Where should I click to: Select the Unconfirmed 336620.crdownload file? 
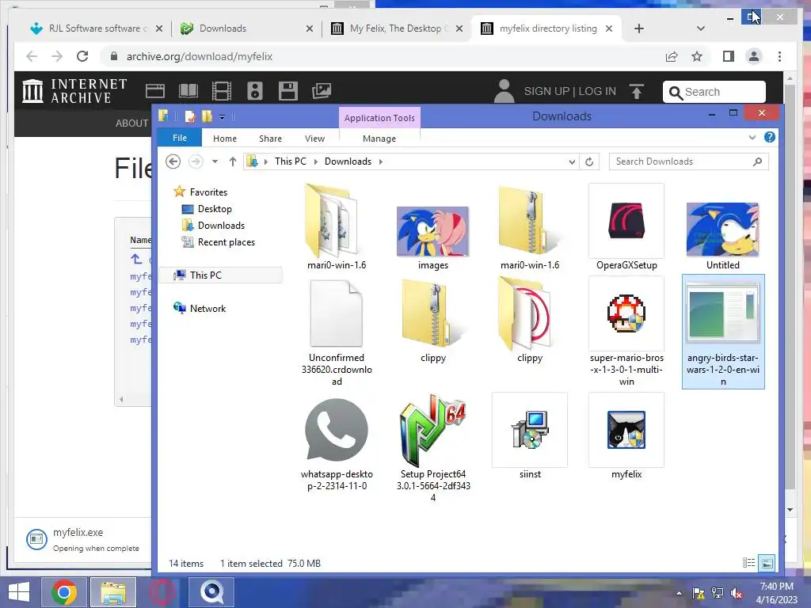pos(336,313)
